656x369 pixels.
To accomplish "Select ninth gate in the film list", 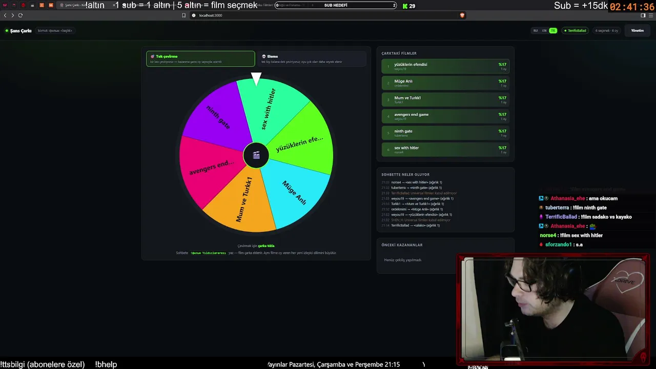I will click(x=446, y=133).
